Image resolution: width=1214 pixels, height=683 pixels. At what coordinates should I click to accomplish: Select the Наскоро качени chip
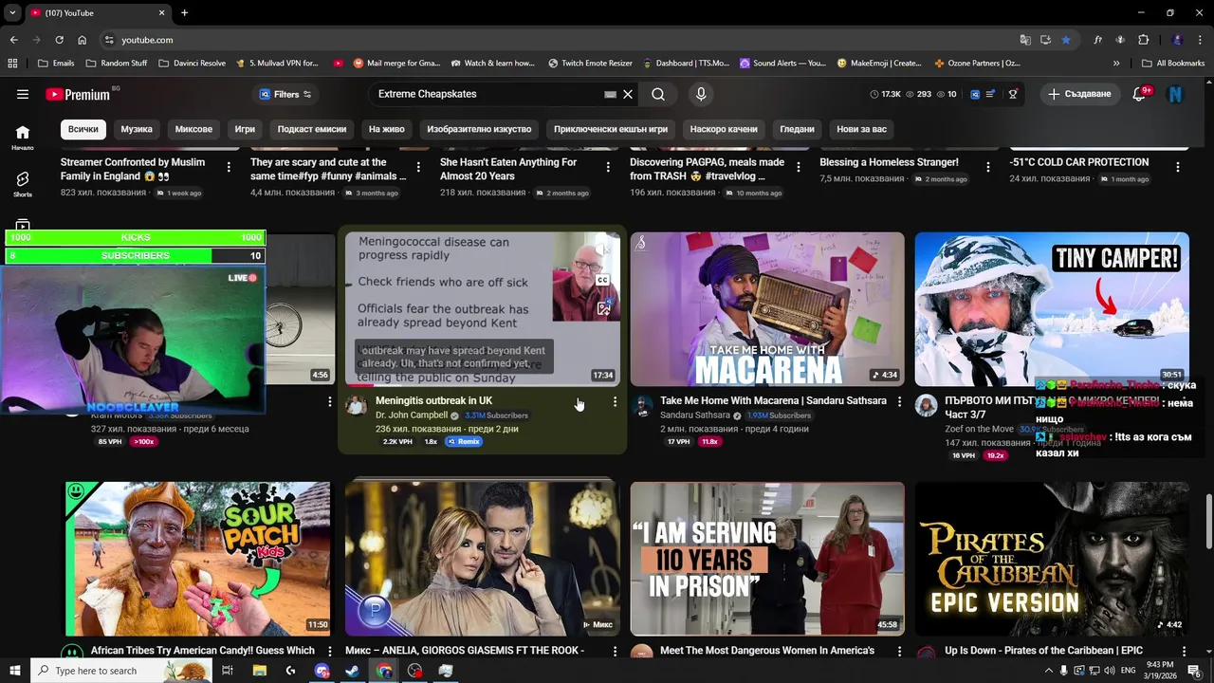(724, 129)
